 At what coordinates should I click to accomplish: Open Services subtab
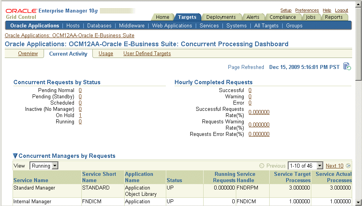209,26
